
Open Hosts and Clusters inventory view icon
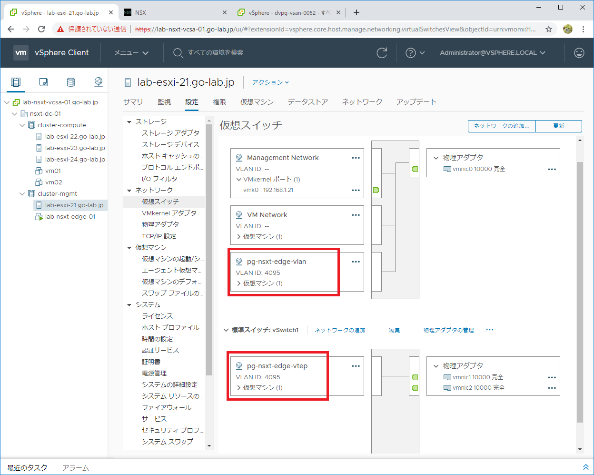[x=16, y=82]
